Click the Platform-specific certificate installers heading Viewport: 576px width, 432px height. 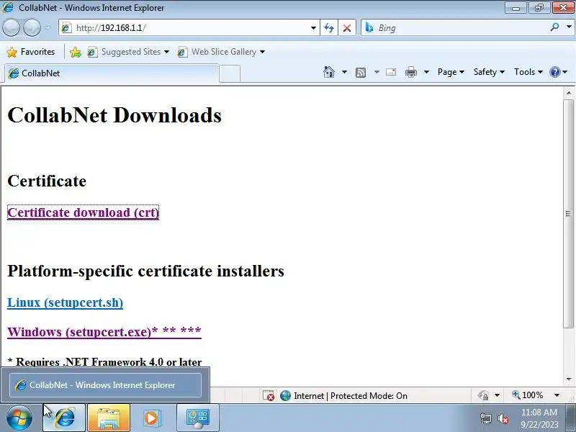pyautogui.click(x=146, y=271)
